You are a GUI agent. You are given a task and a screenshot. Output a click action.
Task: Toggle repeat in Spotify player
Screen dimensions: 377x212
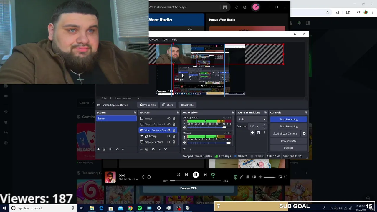tap(213, 175)
